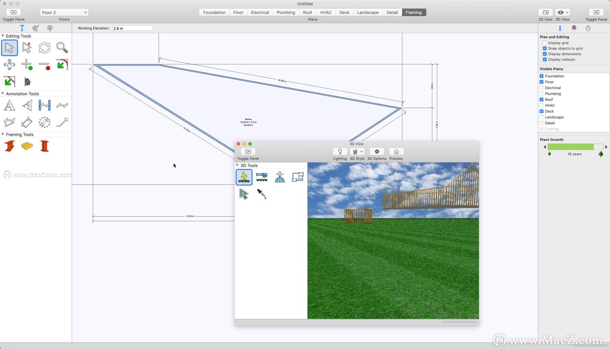Viewport: 610px width, 349px height.
Task: Select the point edit arrow tool
Action: point(27,48)
